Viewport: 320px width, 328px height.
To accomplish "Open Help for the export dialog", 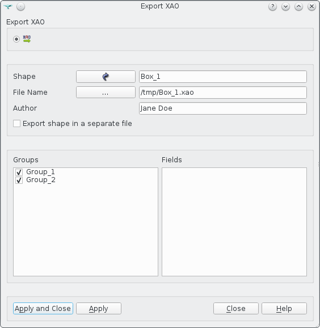I will (284, 308).
